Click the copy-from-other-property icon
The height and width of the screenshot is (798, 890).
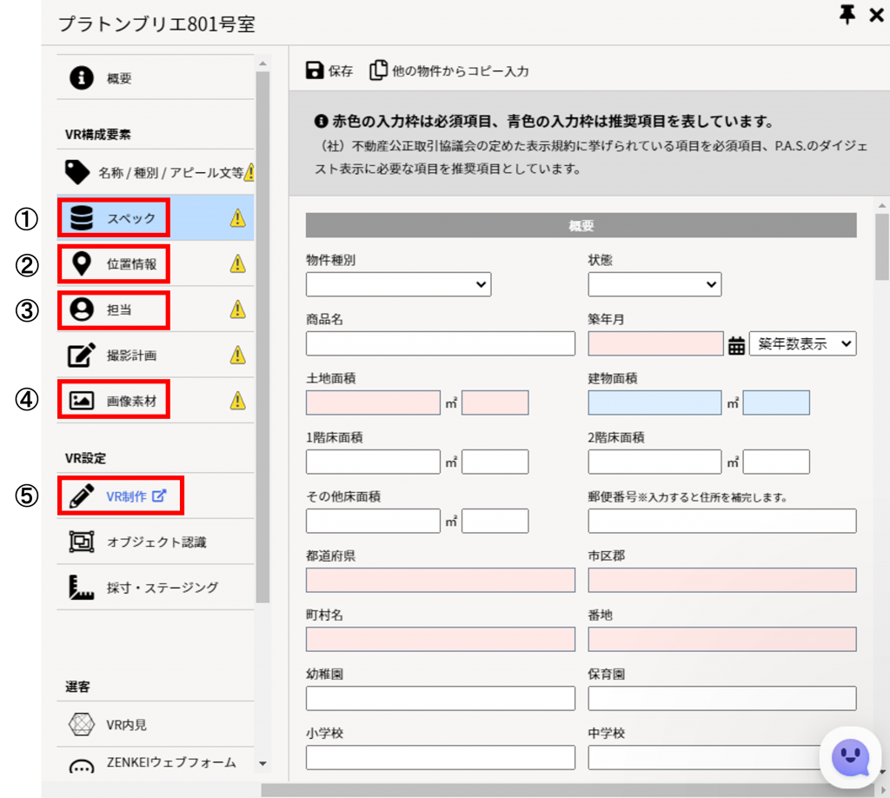click(x=379, y=70)
